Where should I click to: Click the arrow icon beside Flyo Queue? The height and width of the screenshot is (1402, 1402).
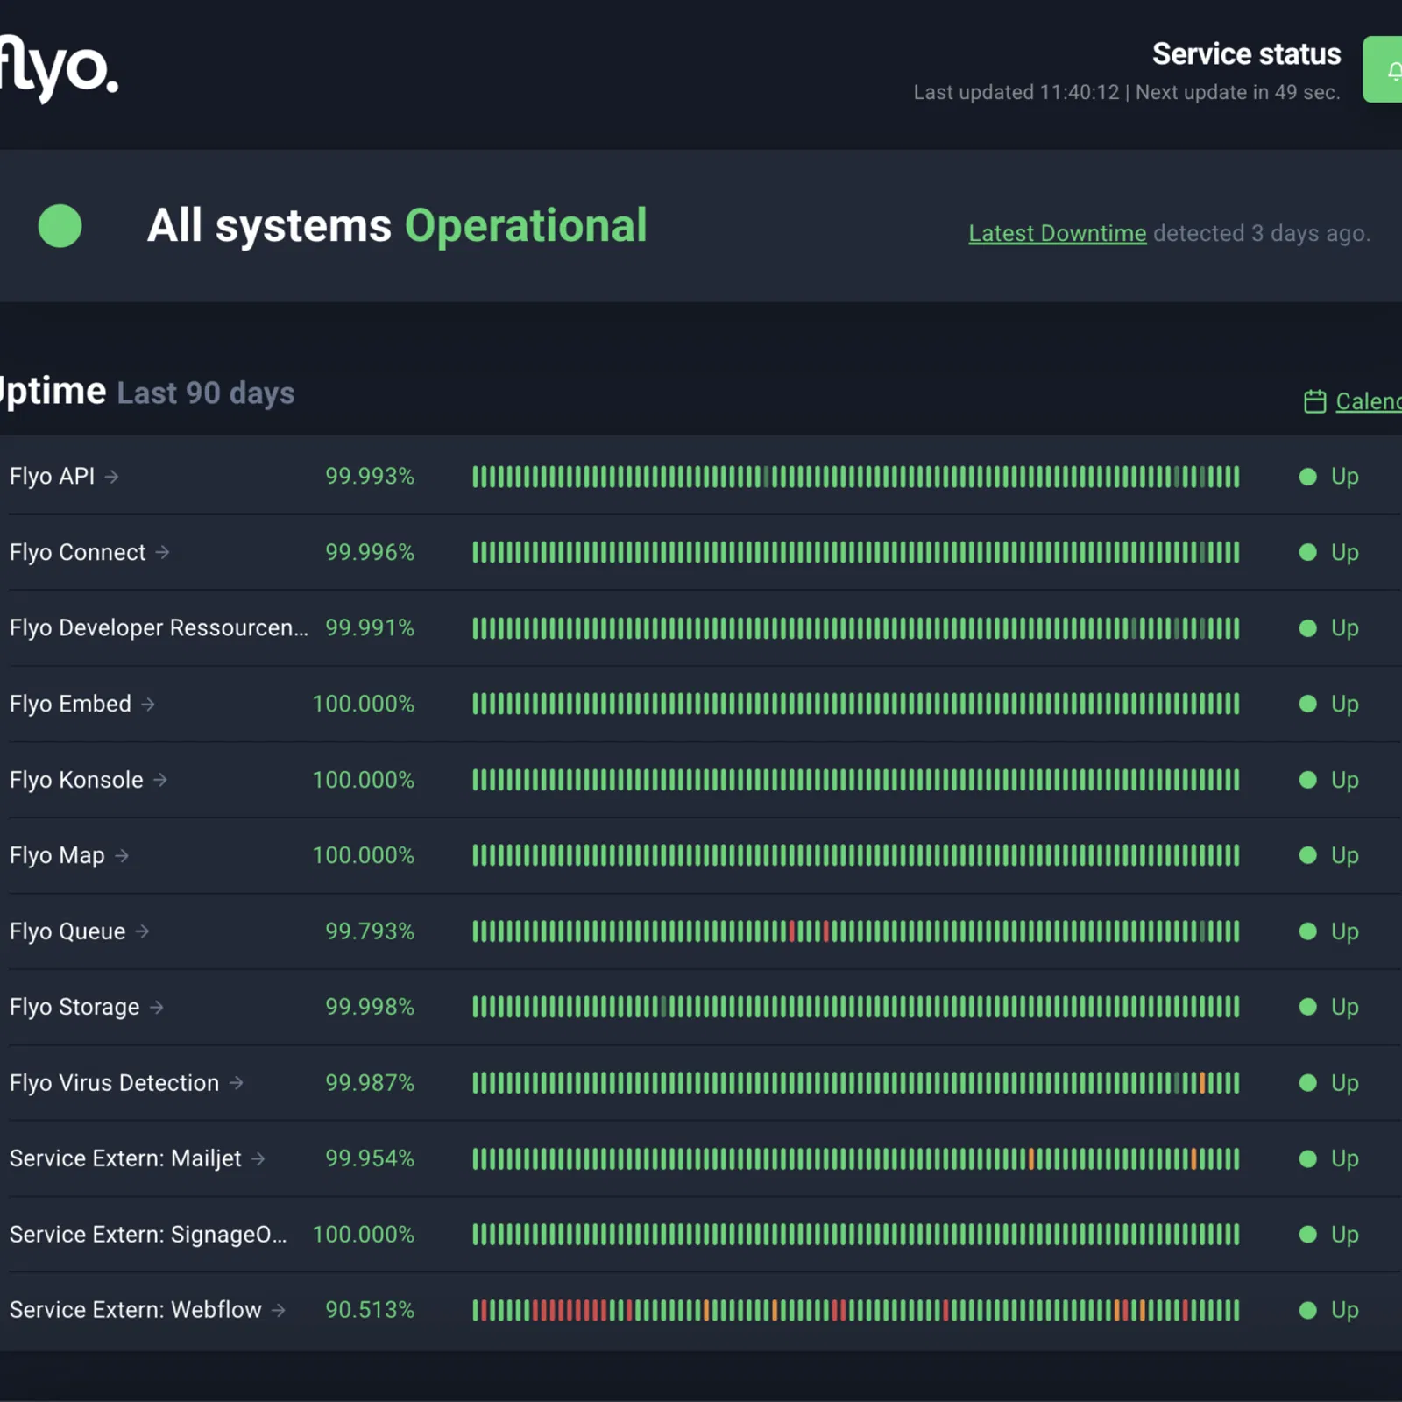[x=143, y=931]
